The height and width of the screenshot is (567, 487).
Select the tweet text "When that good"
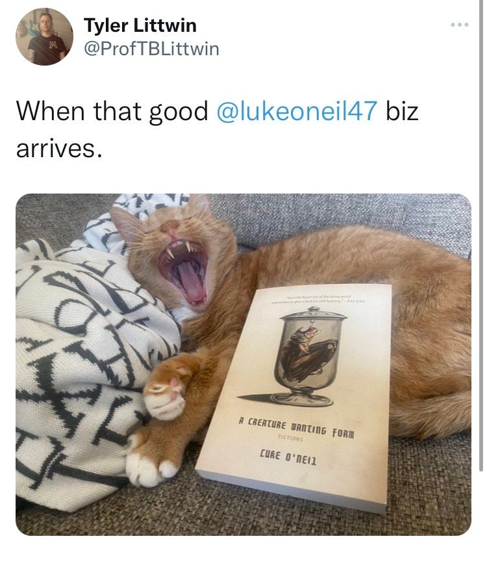(112, 110)
